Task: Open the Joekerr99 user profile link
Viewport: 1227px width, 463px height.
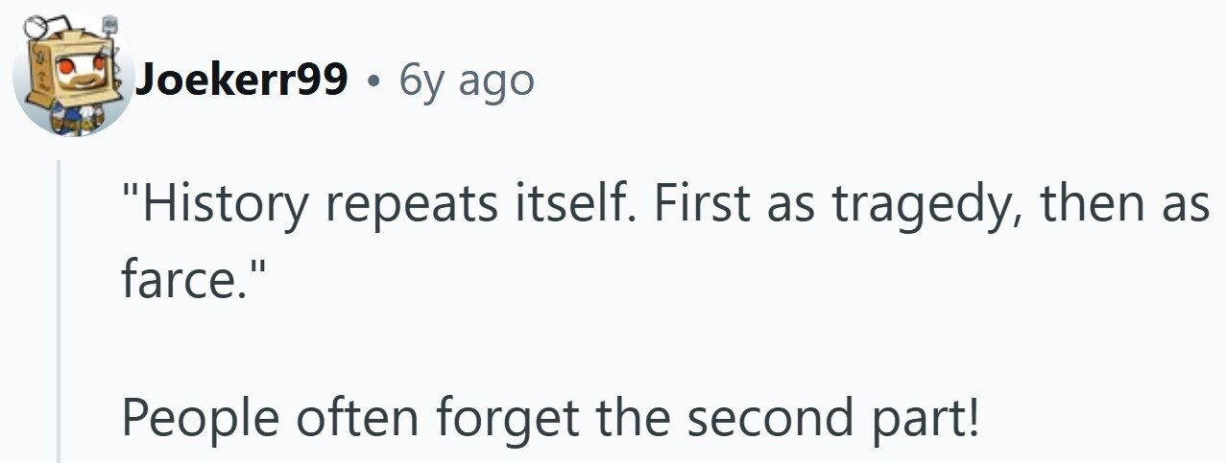Action: 241,82
